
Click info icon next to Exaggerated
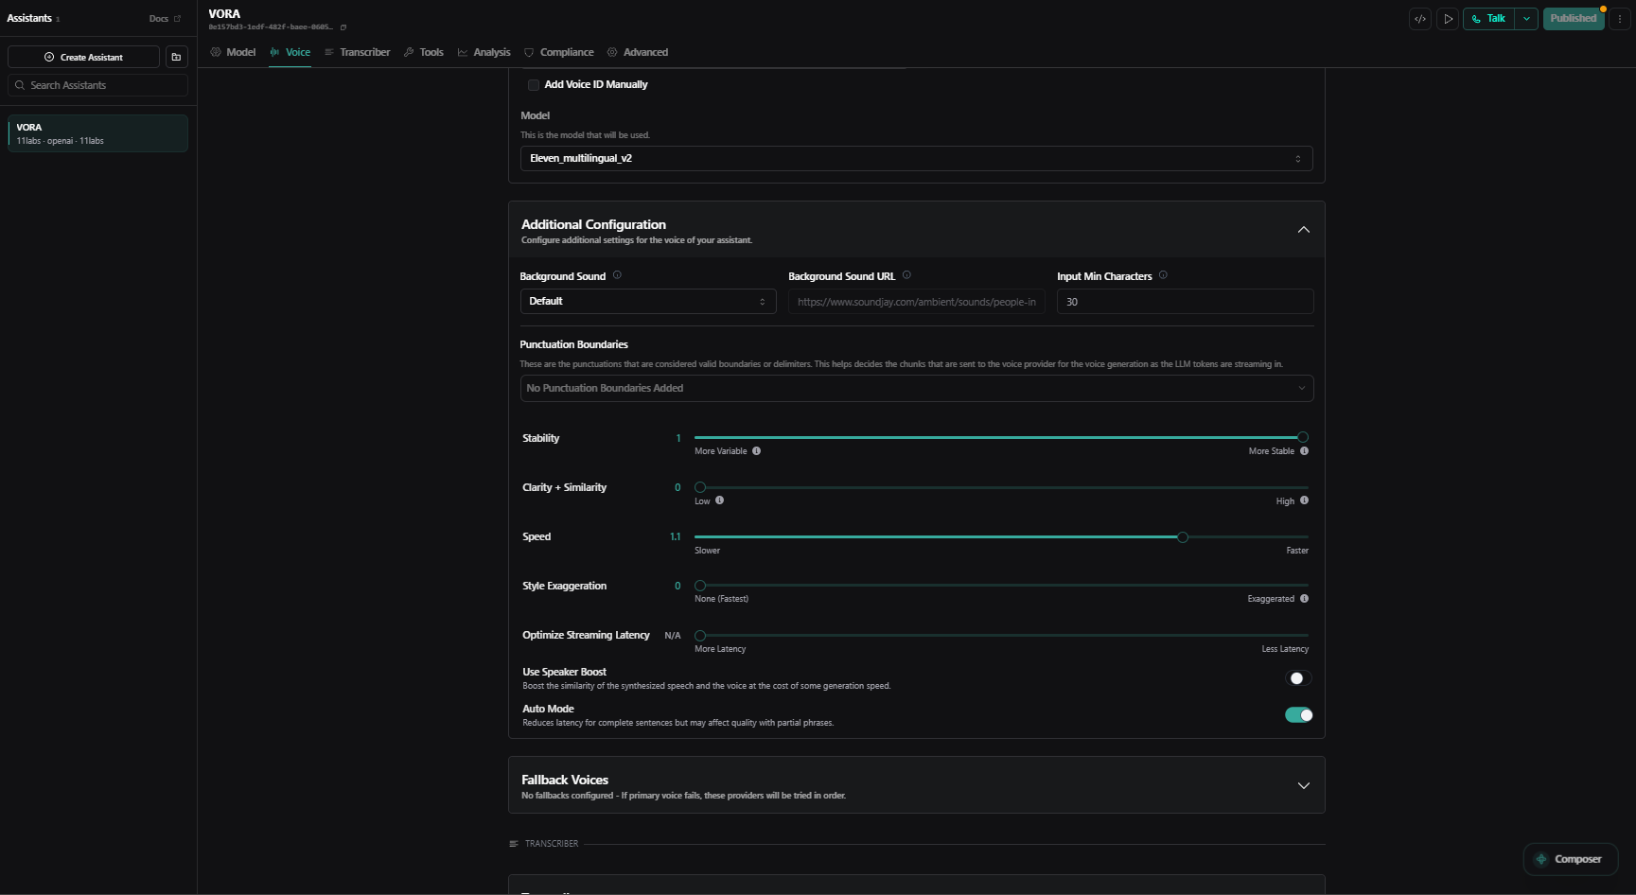tap(1304, 599)
